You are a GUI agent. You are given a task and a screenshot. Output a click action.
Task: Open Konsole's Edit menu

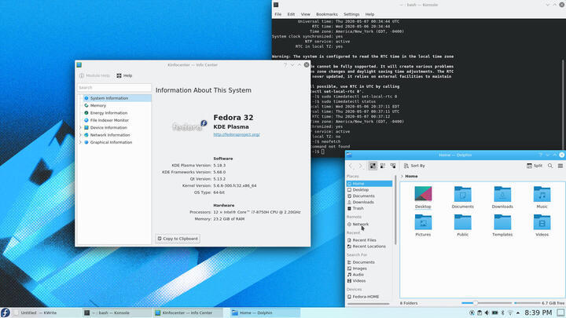pyautogui.click(x=291, y=14)
